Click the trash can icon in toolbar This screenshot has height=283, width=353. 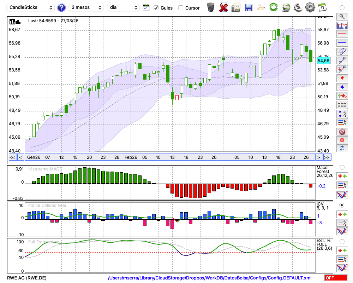[211, 7]
